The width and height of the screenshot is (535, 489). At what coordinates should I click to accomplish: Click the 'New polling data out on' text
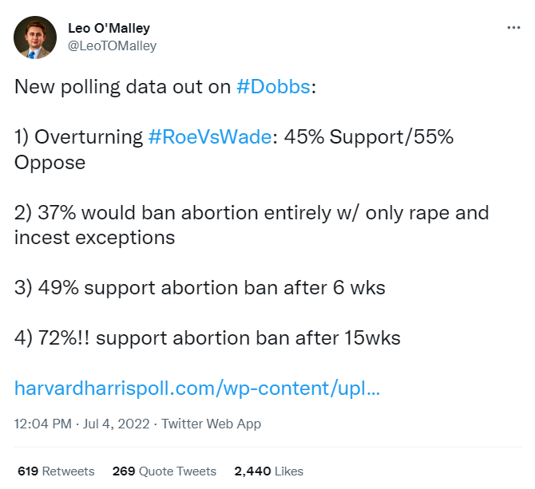click(x=123, y=87)
